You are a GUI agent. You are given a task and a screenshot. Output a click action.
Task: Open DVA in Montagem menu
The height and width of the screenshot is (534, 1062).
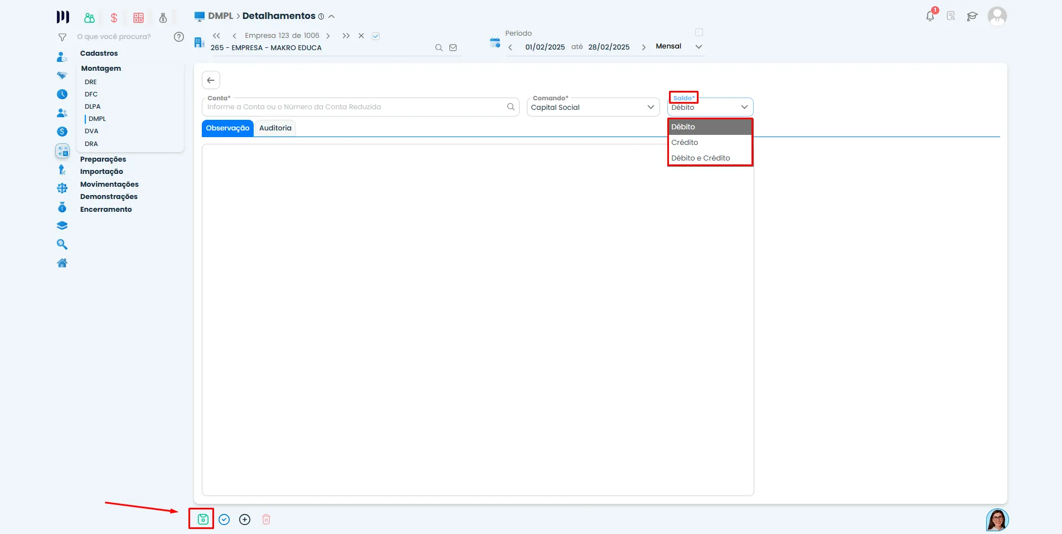click(91, 131)
